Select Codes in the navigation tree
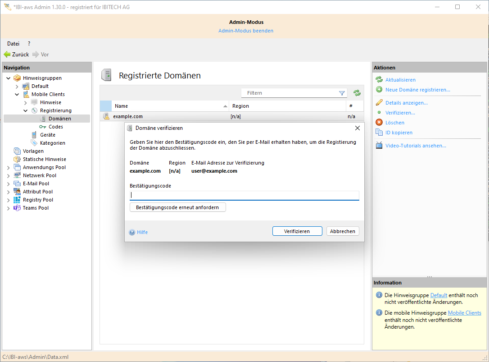489x362 pixels. [x=56, y=127]
